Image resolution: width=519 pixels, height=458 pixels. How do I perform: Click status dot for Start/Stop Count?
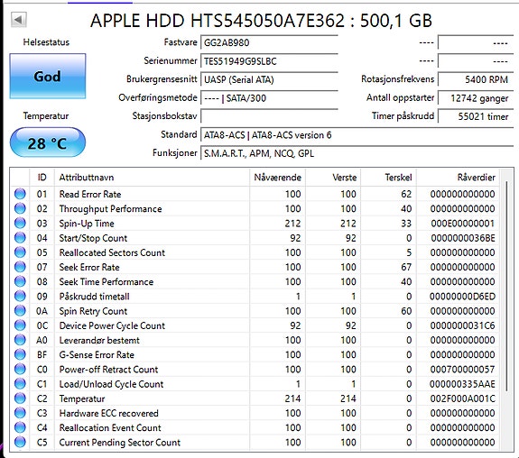pyautogui.click(x=20, y=237)
